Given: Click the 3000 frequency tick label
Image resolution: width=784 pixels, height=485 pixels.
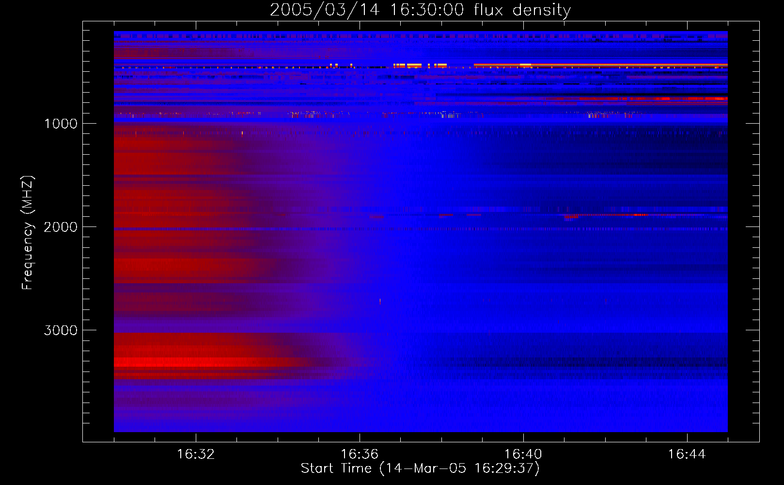Looking at the screenshot, I should pos(61,330).
